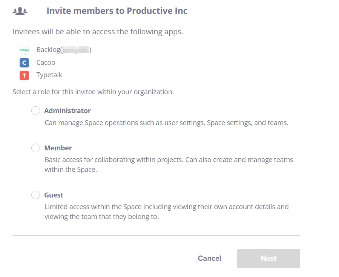Click the Administrator role label

coord(67,111)
